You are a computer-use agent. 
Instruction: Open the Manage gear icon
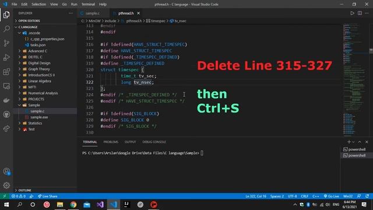pyautogui.click(x=6, y=185)
